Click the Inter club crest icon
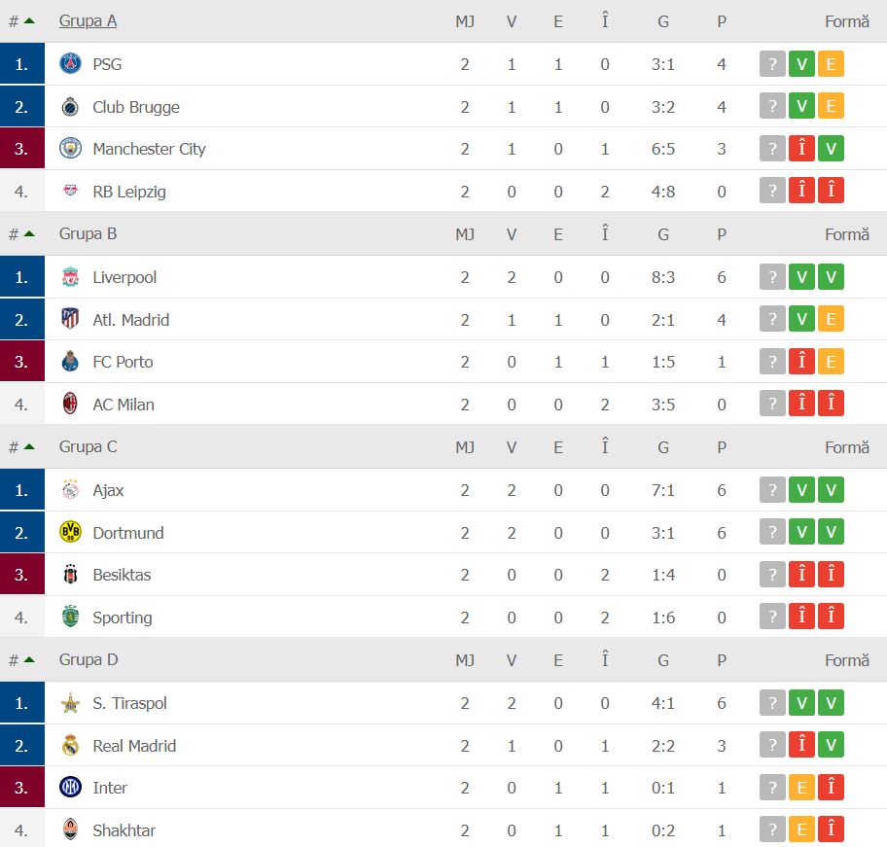887x847 pixels. click(x=70, y=788)
